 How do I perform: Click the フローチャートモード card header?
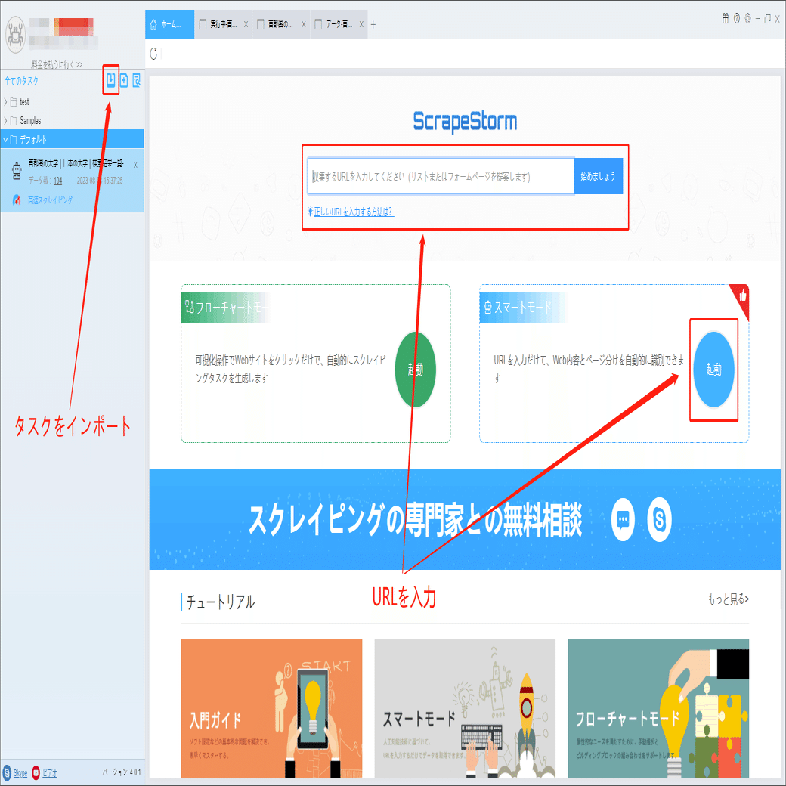[225, 308]
